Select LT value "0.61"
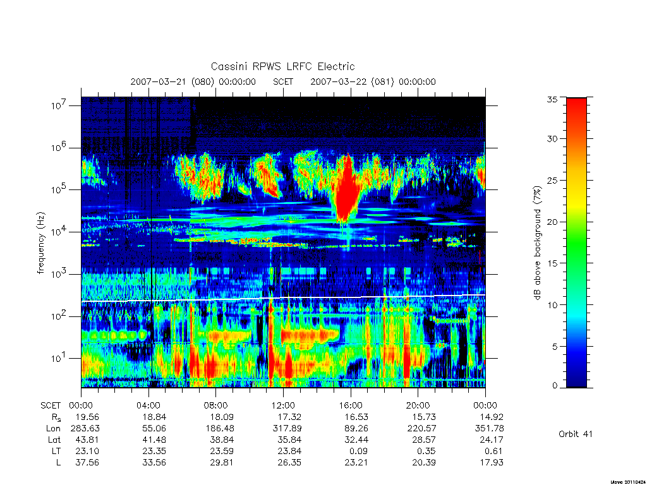 [x=494, y=451]
